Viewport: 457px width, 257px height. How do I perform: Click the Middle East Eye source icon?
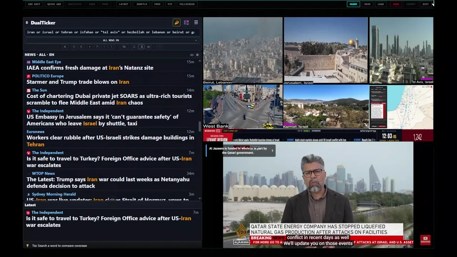pos(29,62)
